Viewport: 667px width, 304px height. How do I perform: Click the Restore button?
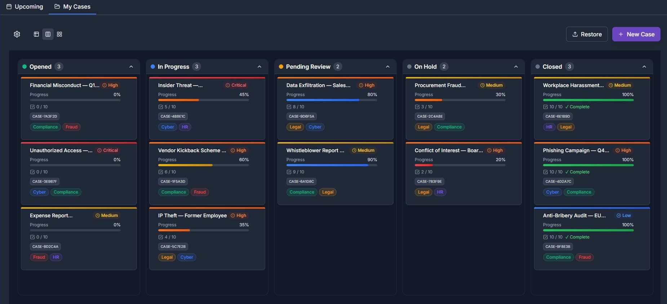pyautogui.click(x=587, y=34)
